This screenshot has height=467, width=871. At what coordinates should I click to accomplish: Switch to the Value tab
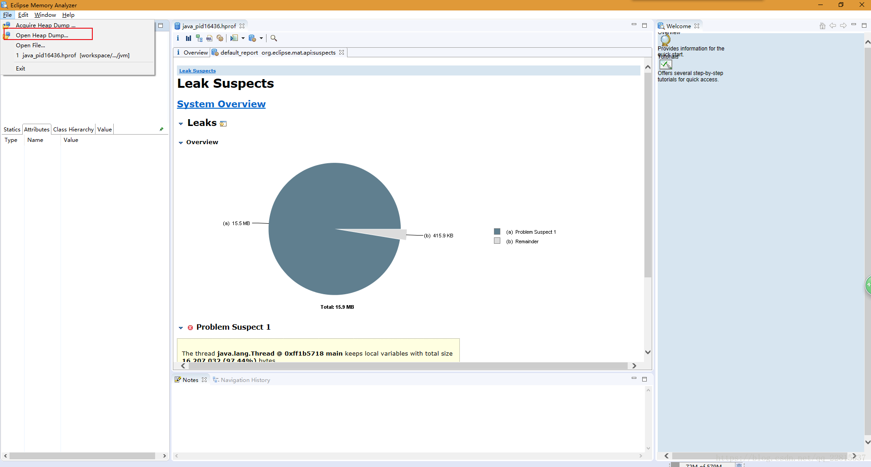click(x=105, y=129)
